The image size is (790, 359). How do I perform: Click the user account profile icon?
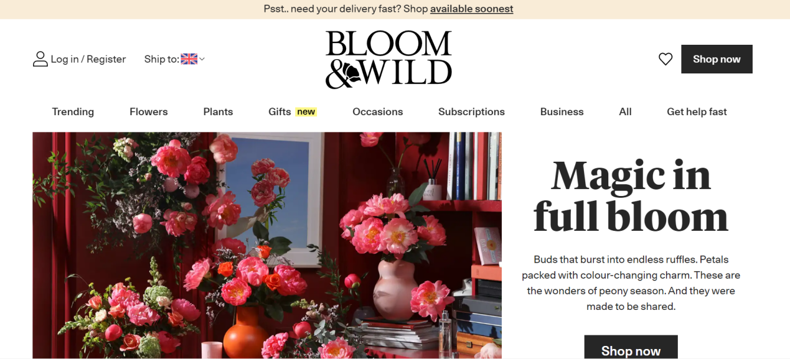(x=40, y=59)
